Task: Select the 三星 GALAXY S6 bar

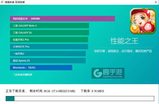Action: pos(49,33)
